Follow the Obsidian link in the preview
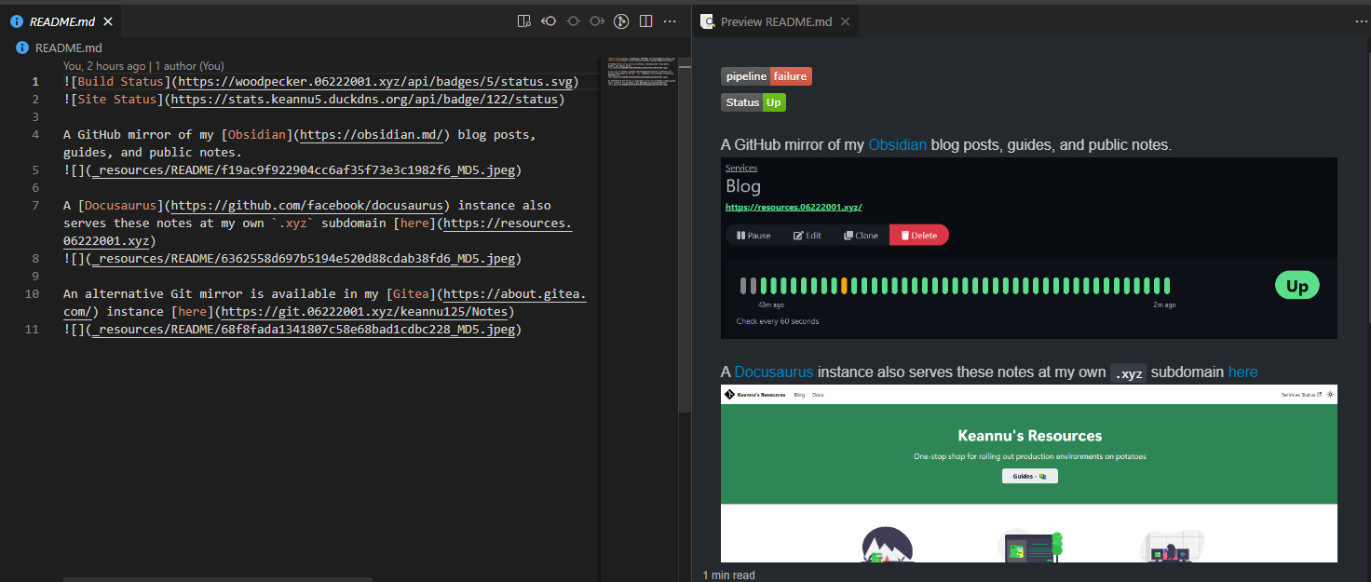Image resolution: width=1371 pixels, height=582 pixels. coord(897,145)
